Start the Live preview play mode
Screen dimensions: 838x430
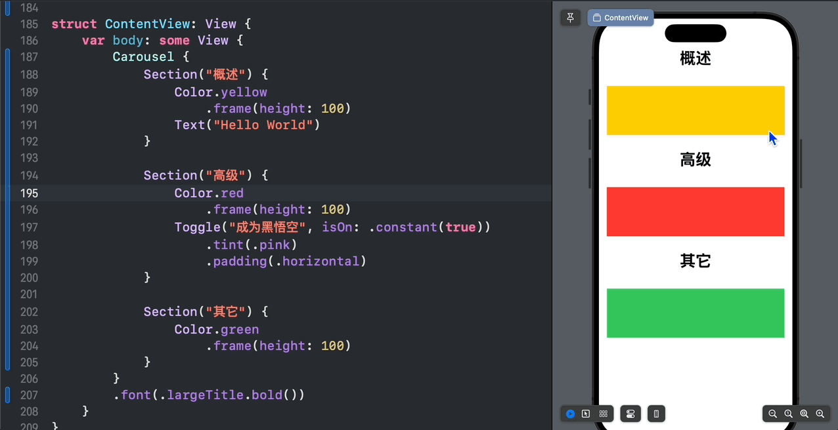point(570,414)
